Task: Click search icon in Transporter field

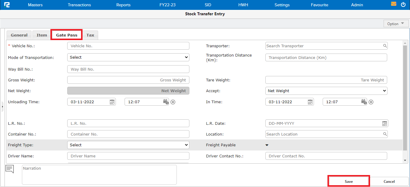Action: (385, 46)
